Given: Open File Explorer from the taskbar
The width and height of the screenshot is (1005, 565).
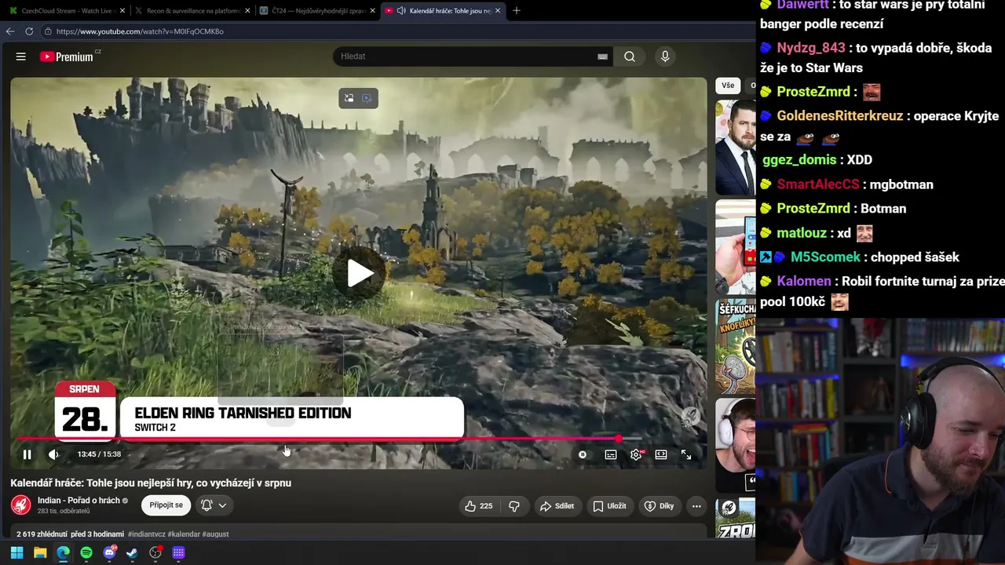Looking at the screenshot, I should (40, 553).
